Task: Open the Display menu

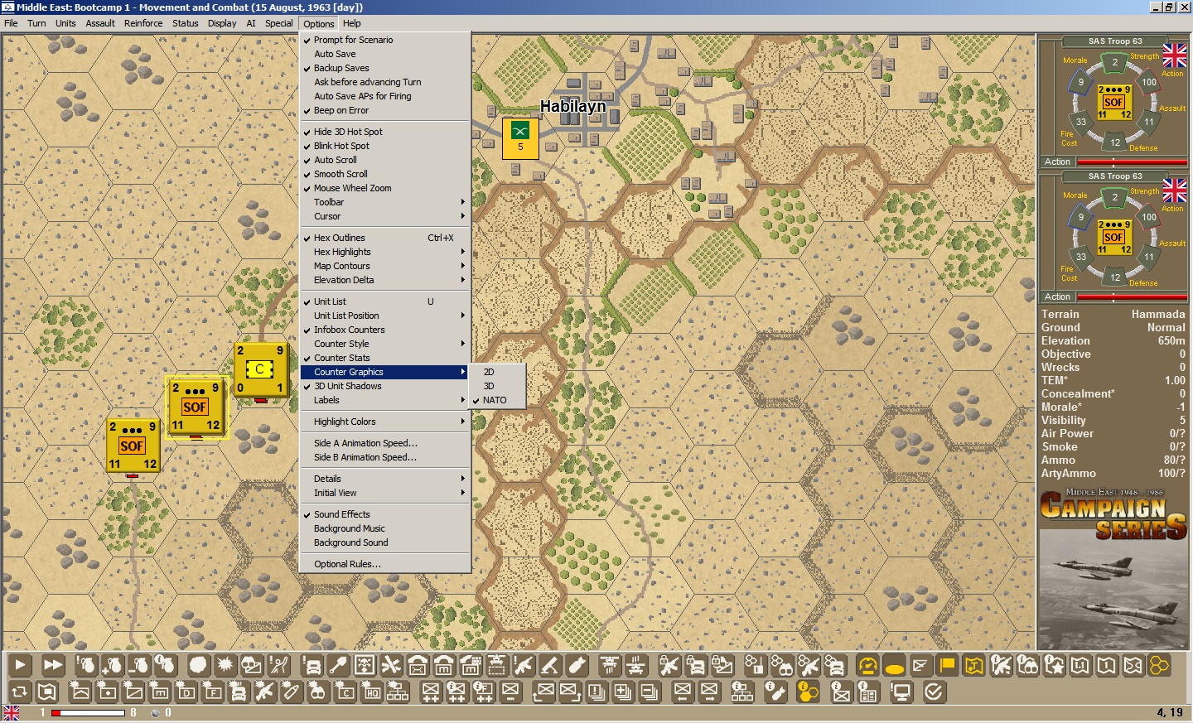Action: point(222,23)
